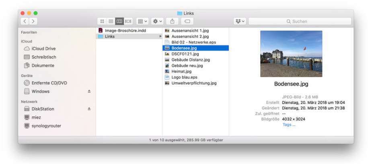This screenshot has height=164, width=368.
Task: Click the Windows drive icon
Action: click(x=27, y=91)
